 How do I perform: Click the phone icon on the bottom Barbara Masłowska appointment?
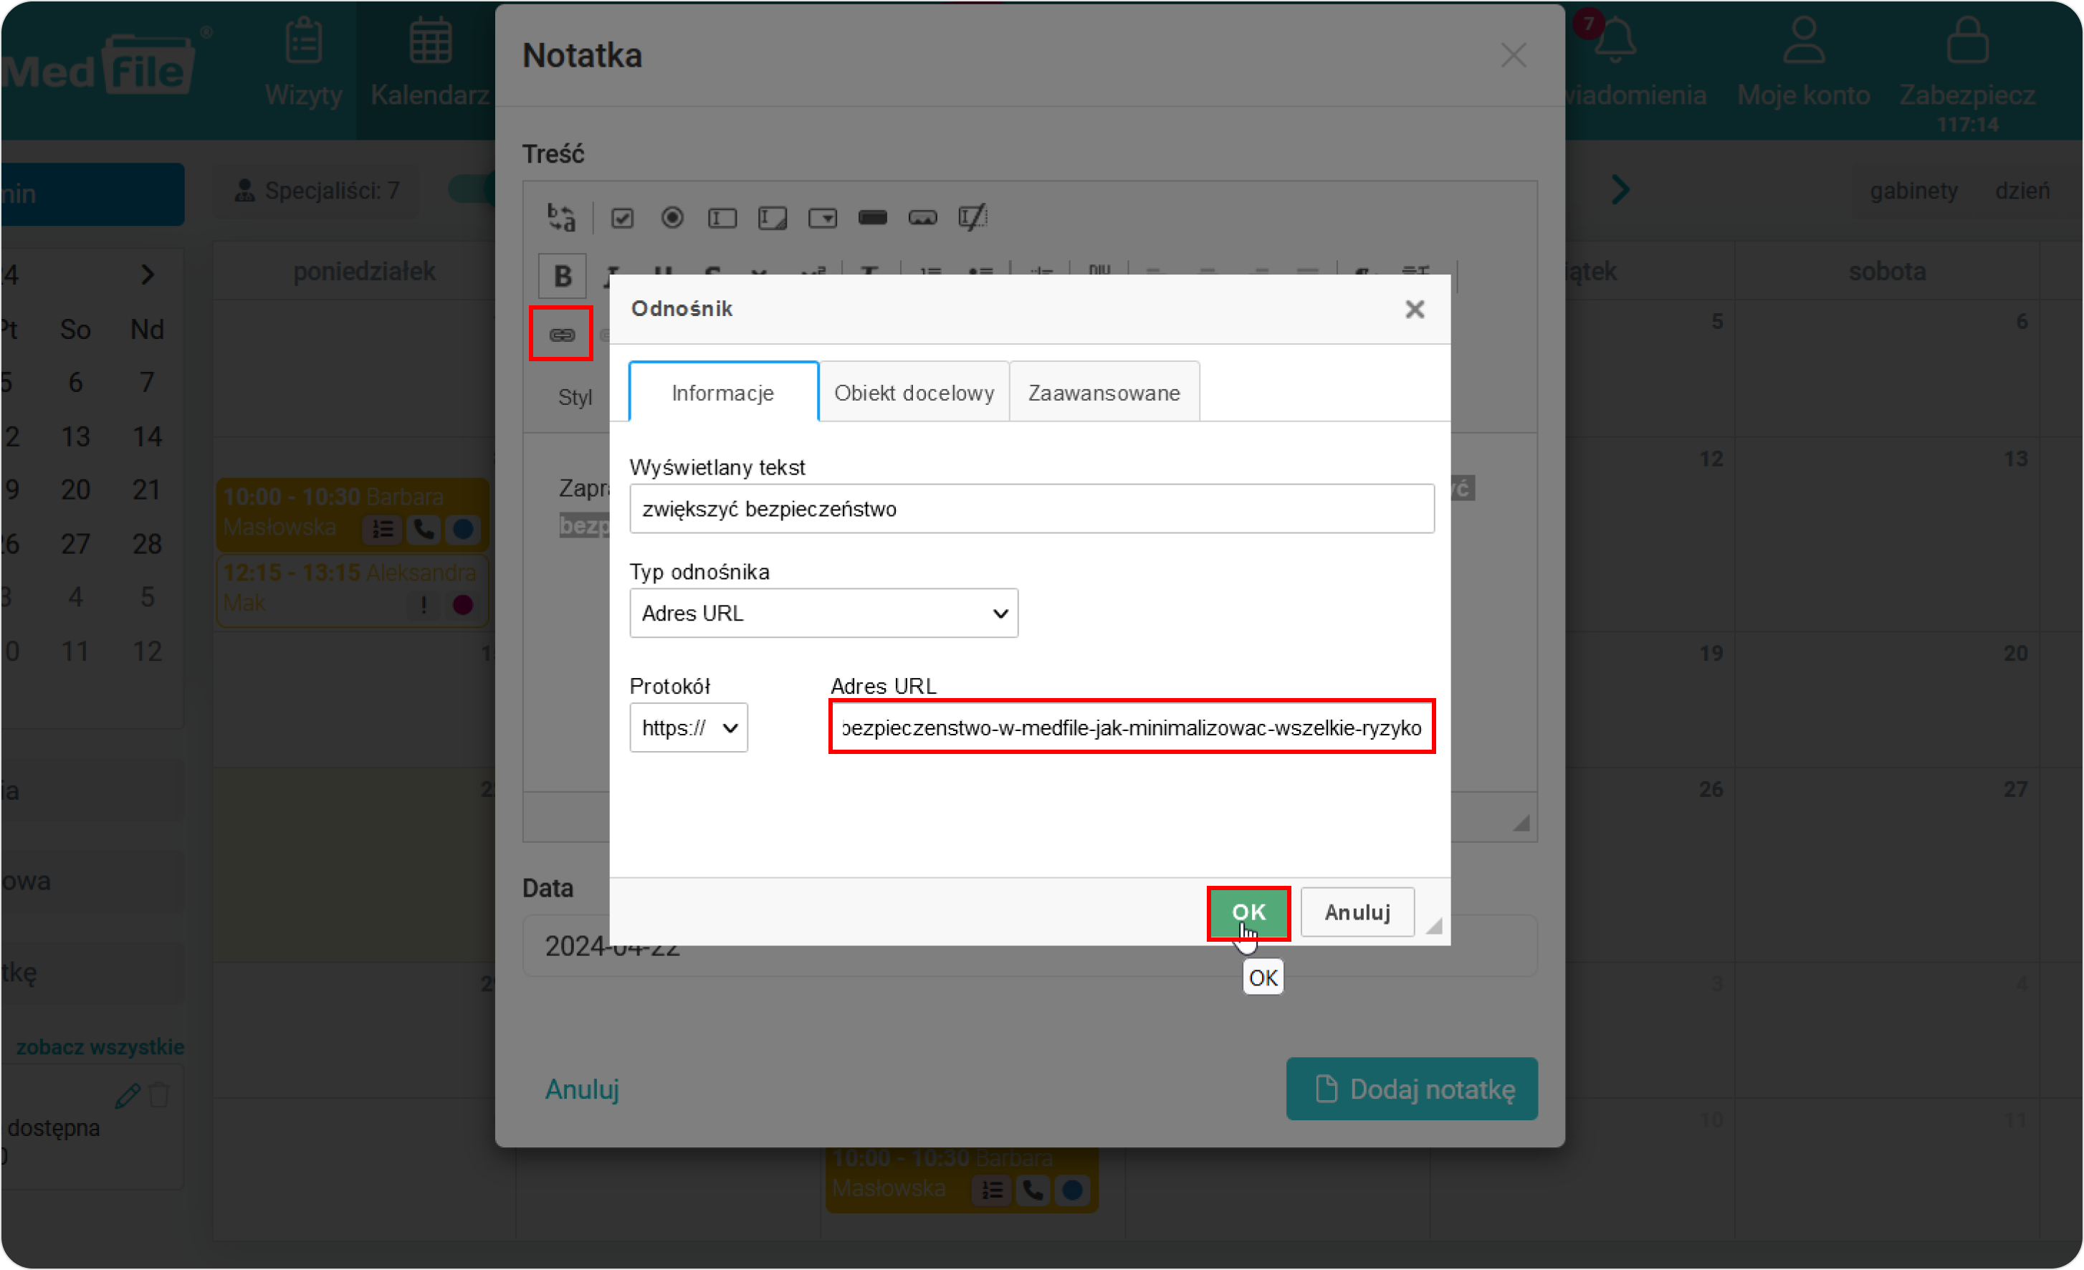pyautogui.click(x=1032, y=1190)
